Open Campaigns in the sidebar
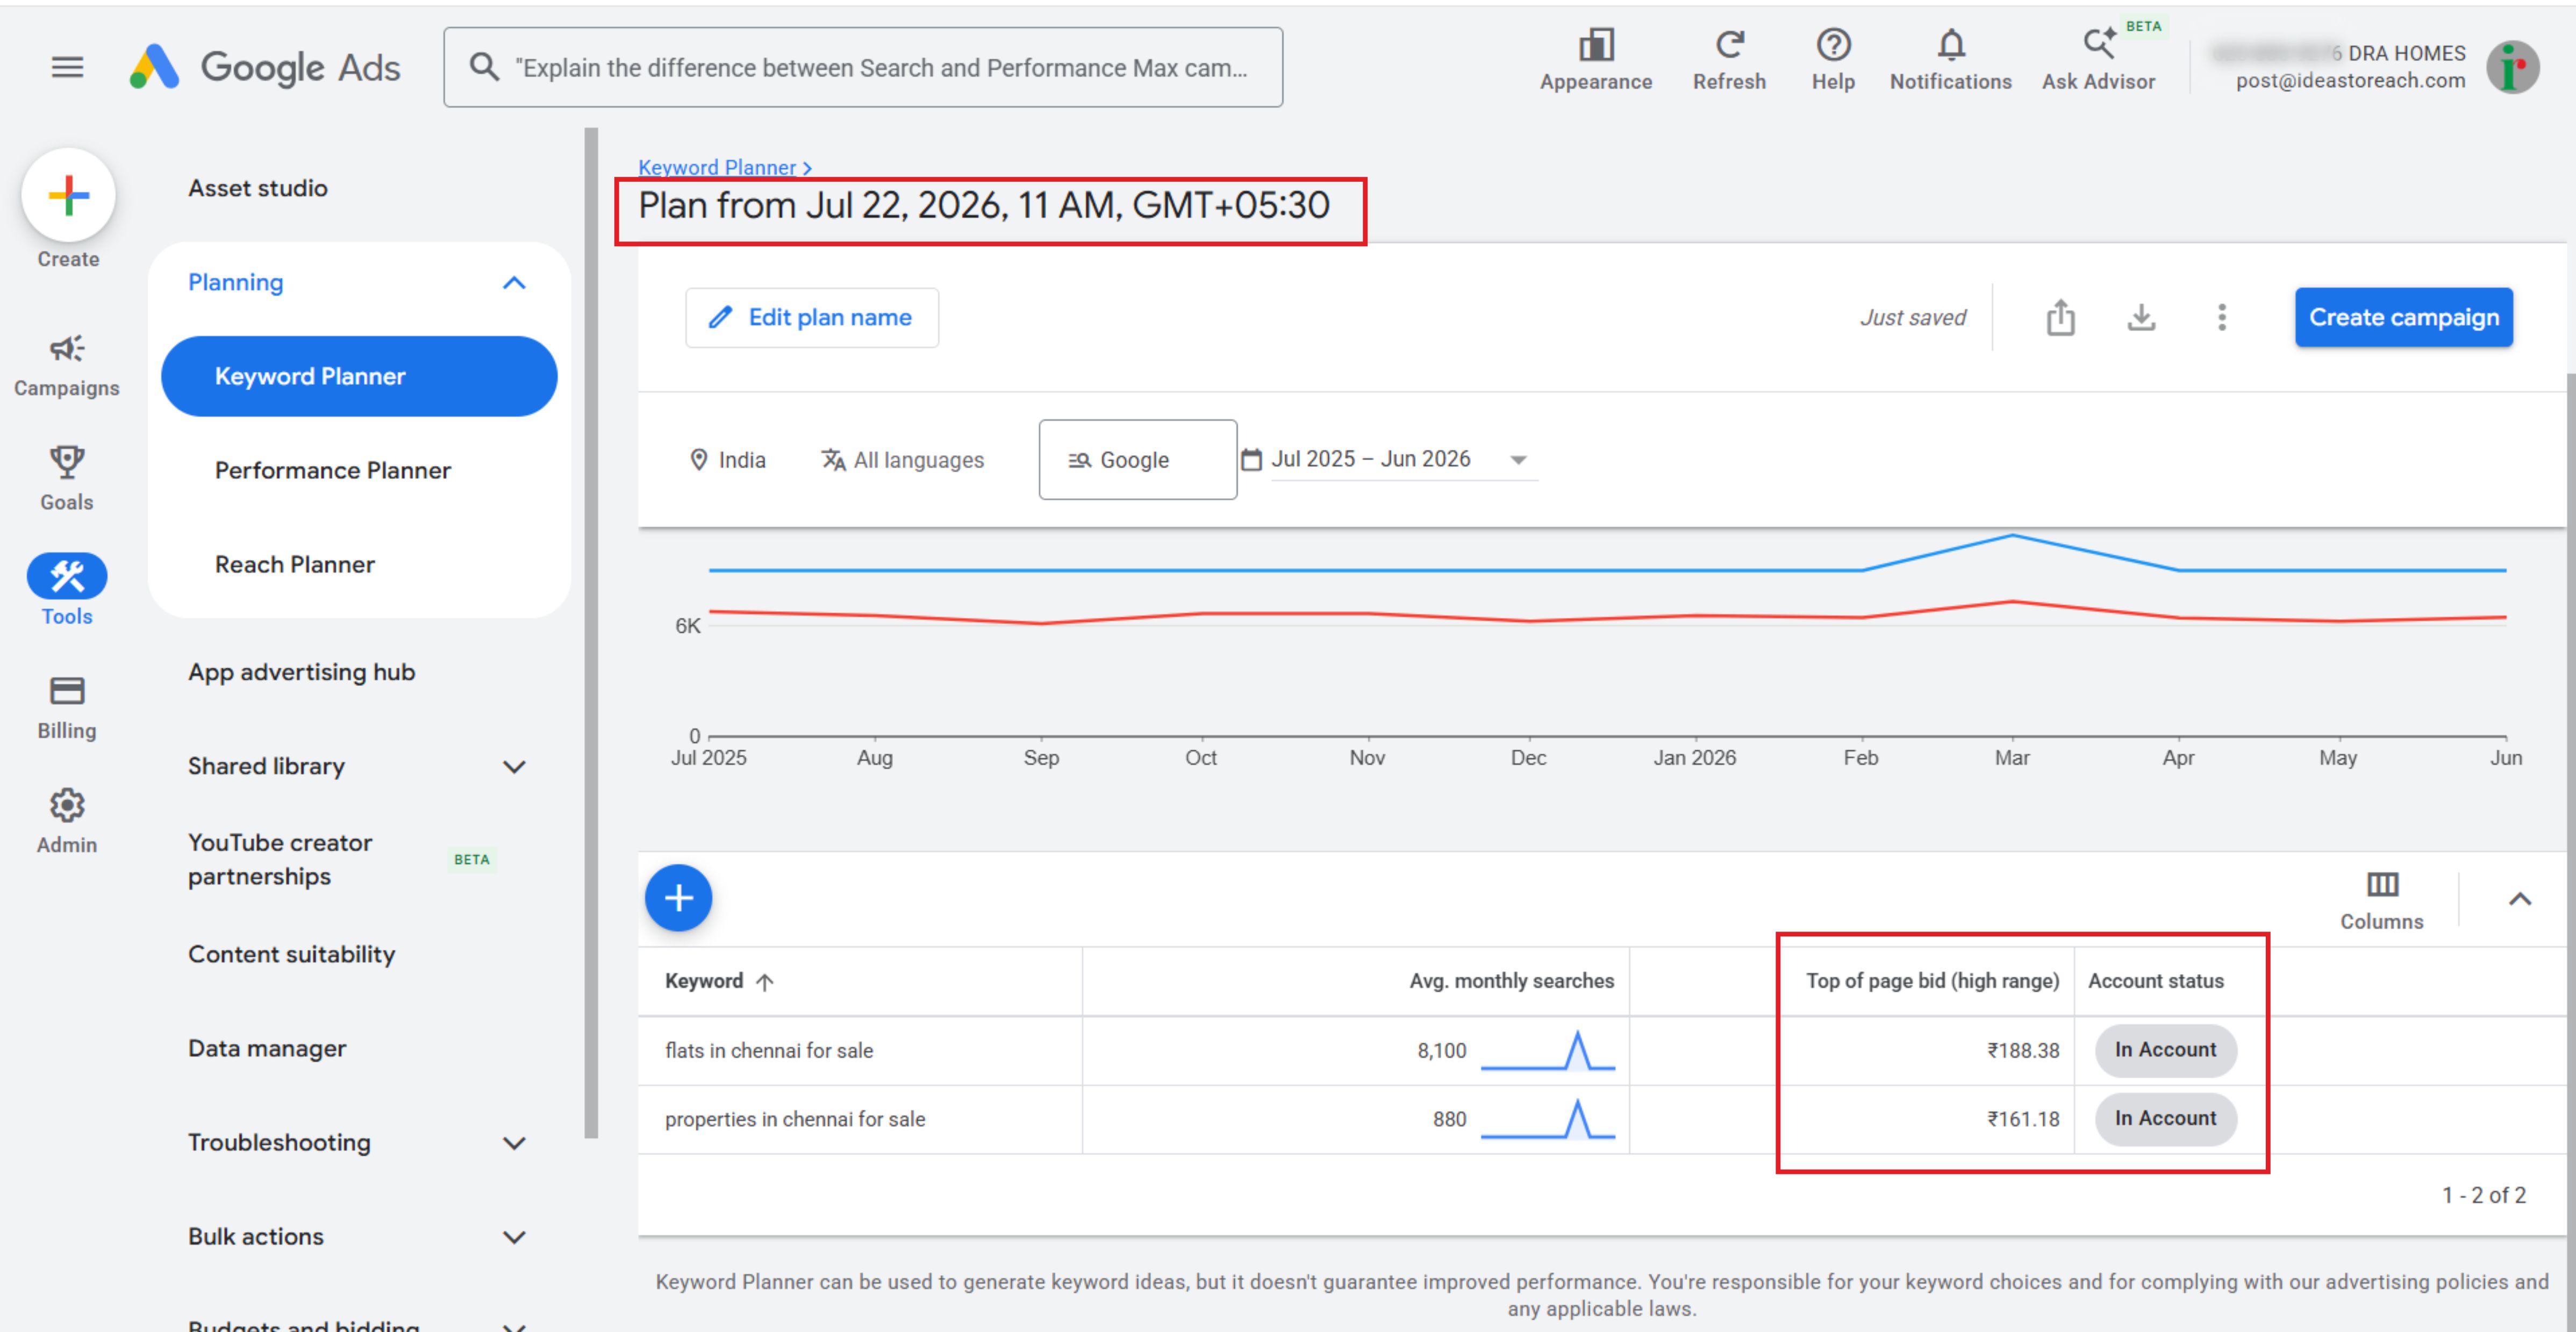The width and height of the screenshot is (2576, 1332). (67, 365)
